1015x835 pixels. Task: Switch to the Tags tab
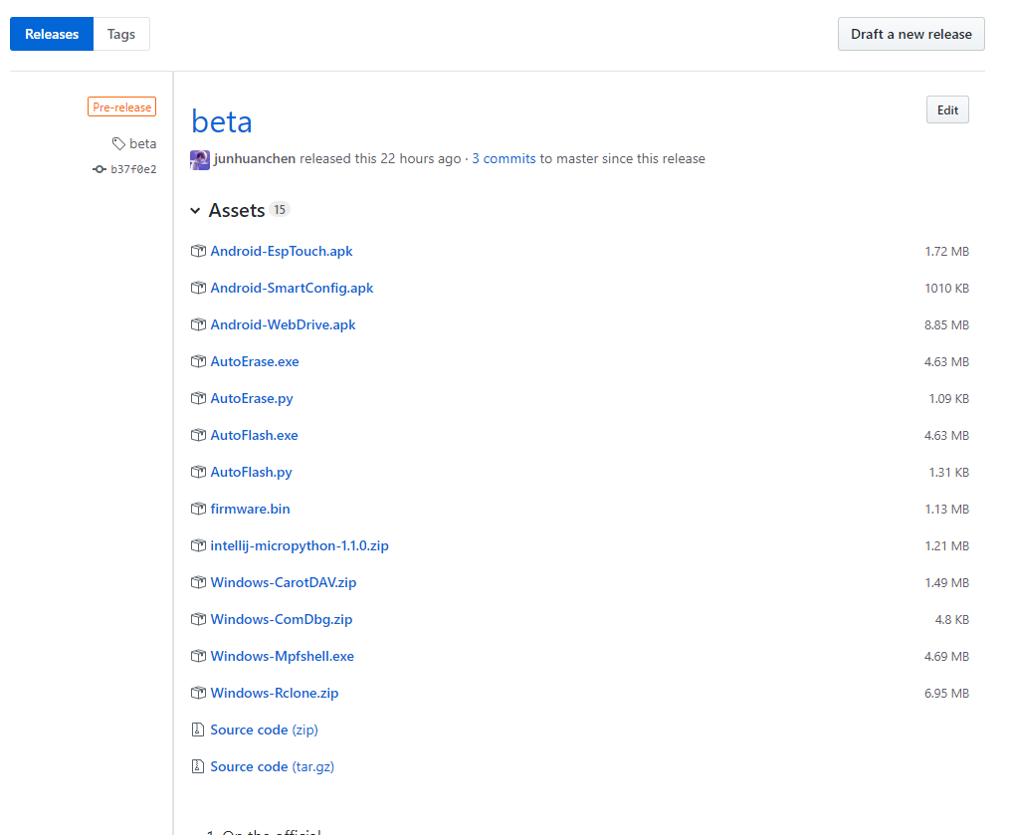click(x=121, y=34)
